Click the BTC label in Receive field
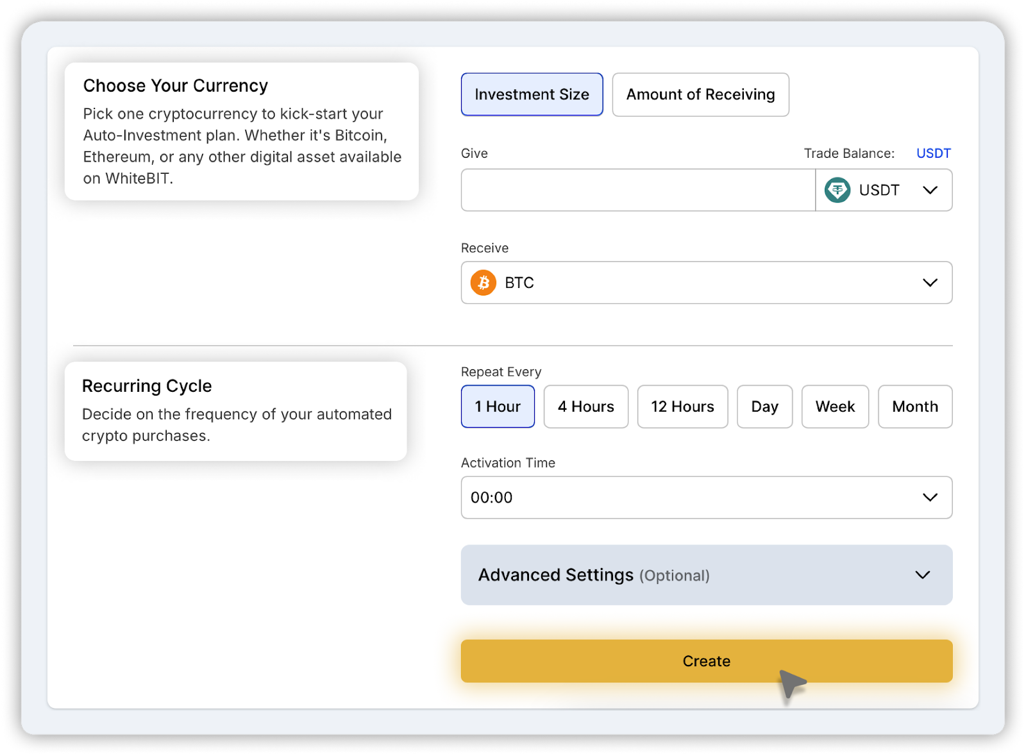This screenshot has width=1026, height=756. [x=519, y=283]
